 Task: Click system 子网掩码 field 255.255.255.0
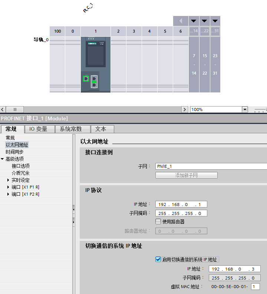235,278
